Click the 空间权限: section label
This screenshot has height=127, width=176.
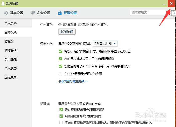click(x=47, y=43)
